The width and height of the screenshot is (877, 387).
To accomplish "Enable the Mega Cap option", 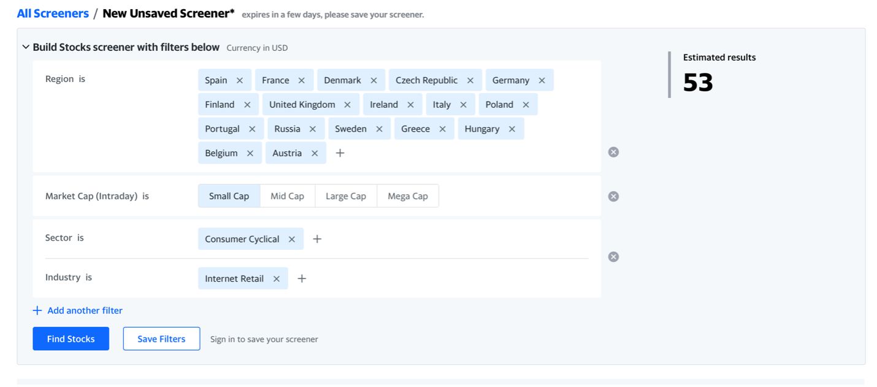I will coord(407,197).
